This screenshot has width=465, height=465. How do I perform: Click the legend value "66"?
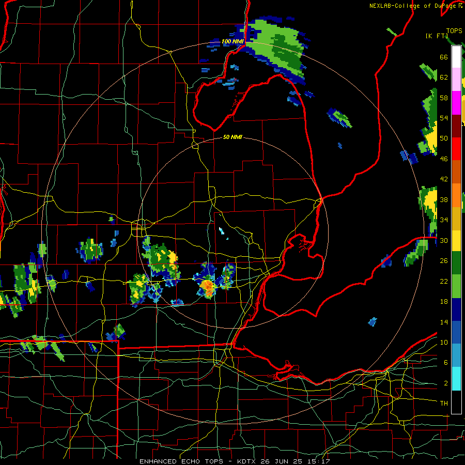(444, 57)
